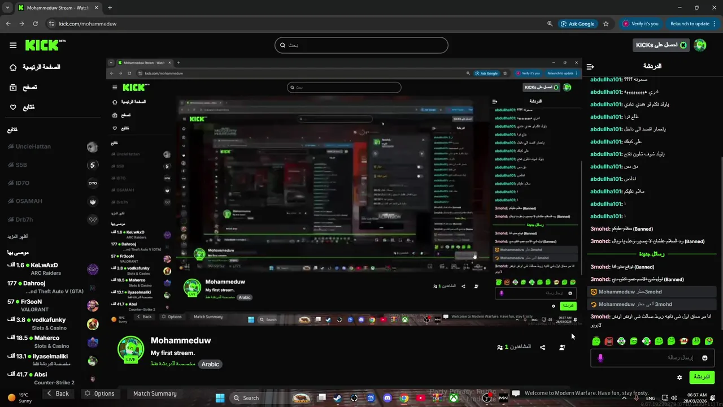
Task: Open OBS Studio from the taskbar
Action: pyautogui.click(x=487, y=398)
